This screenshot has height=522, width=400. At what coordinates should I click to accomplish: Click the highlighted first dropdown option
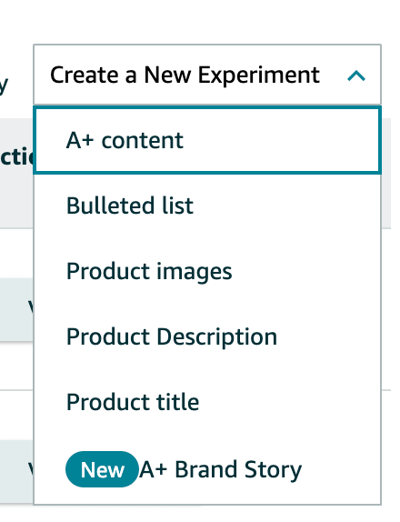coord(207,140)
